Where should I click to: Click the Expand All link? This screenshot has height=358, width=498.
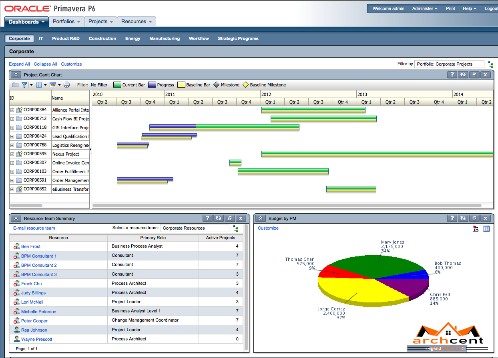pyautogui.click(x=19, y=64)
